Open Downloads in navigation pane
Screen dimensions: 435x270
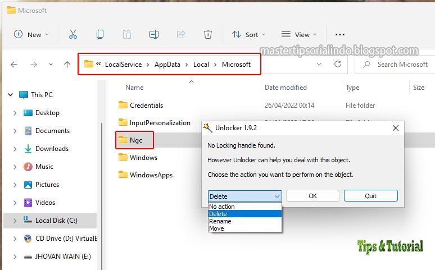[46, 149]
